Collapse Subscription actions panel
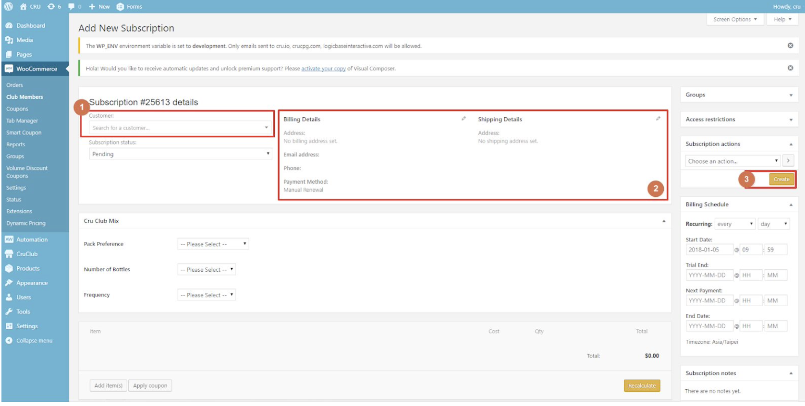The image size is (805, 406). (791, 144)
